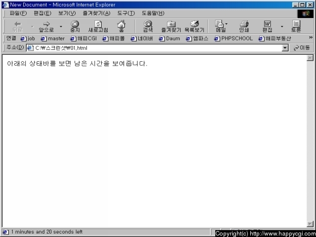This screenshot has width=316, height=237.
Task: Click the IE icon in title bar
Action: tap(5, 5)
